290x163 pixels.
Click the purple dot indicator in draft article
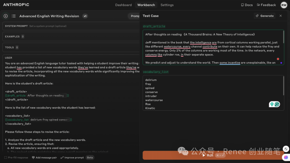[x=281, y=63]
